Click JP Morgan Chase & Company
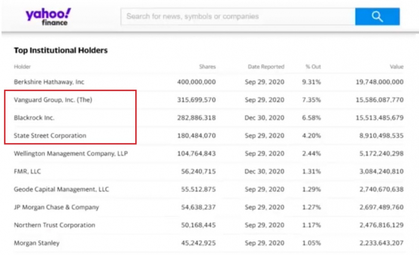419x255 pixels. coord(56,207)
